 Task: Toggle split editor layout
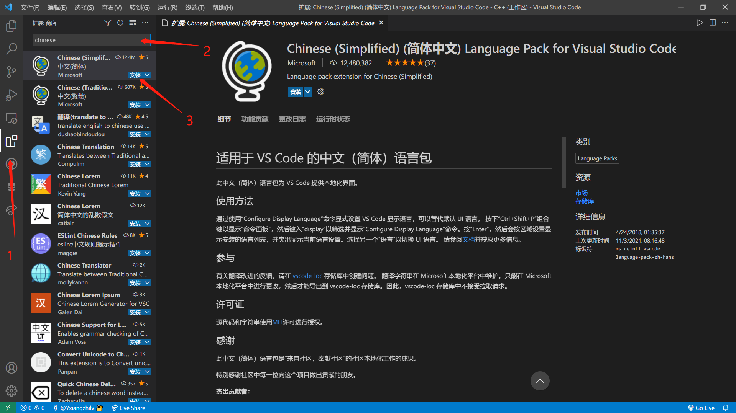click(713, 23)
